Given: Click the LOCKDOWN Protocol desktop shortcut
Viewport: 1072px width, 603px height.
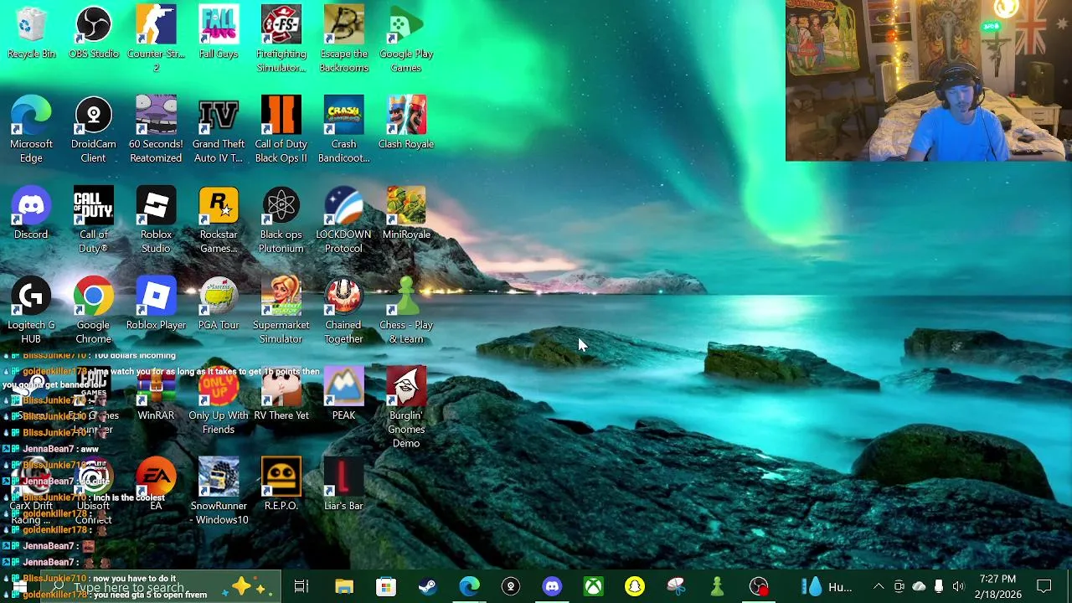Looking at the screenshot, I should (x=343, y=220).
